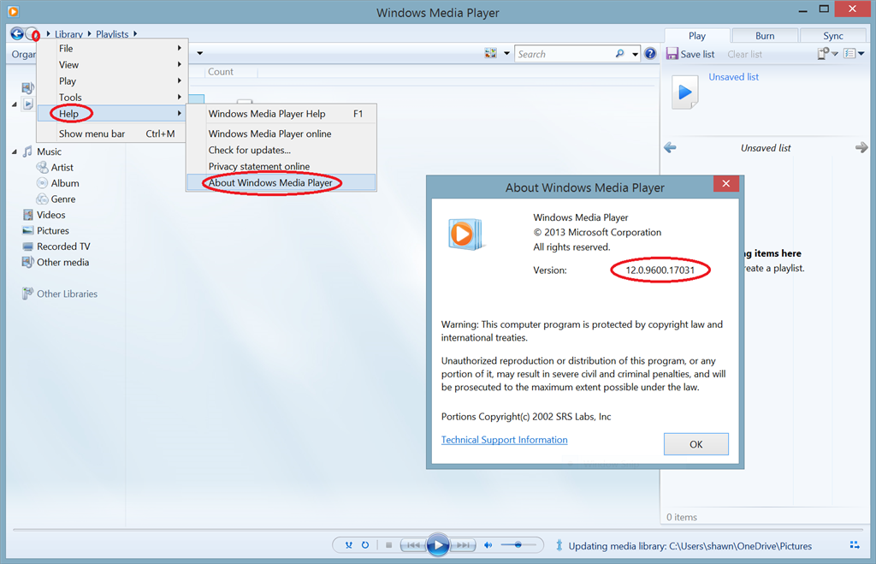Select About Windows Media Player
The width and height of the screenshot is (876, 564).
click(x=281, y=182)
